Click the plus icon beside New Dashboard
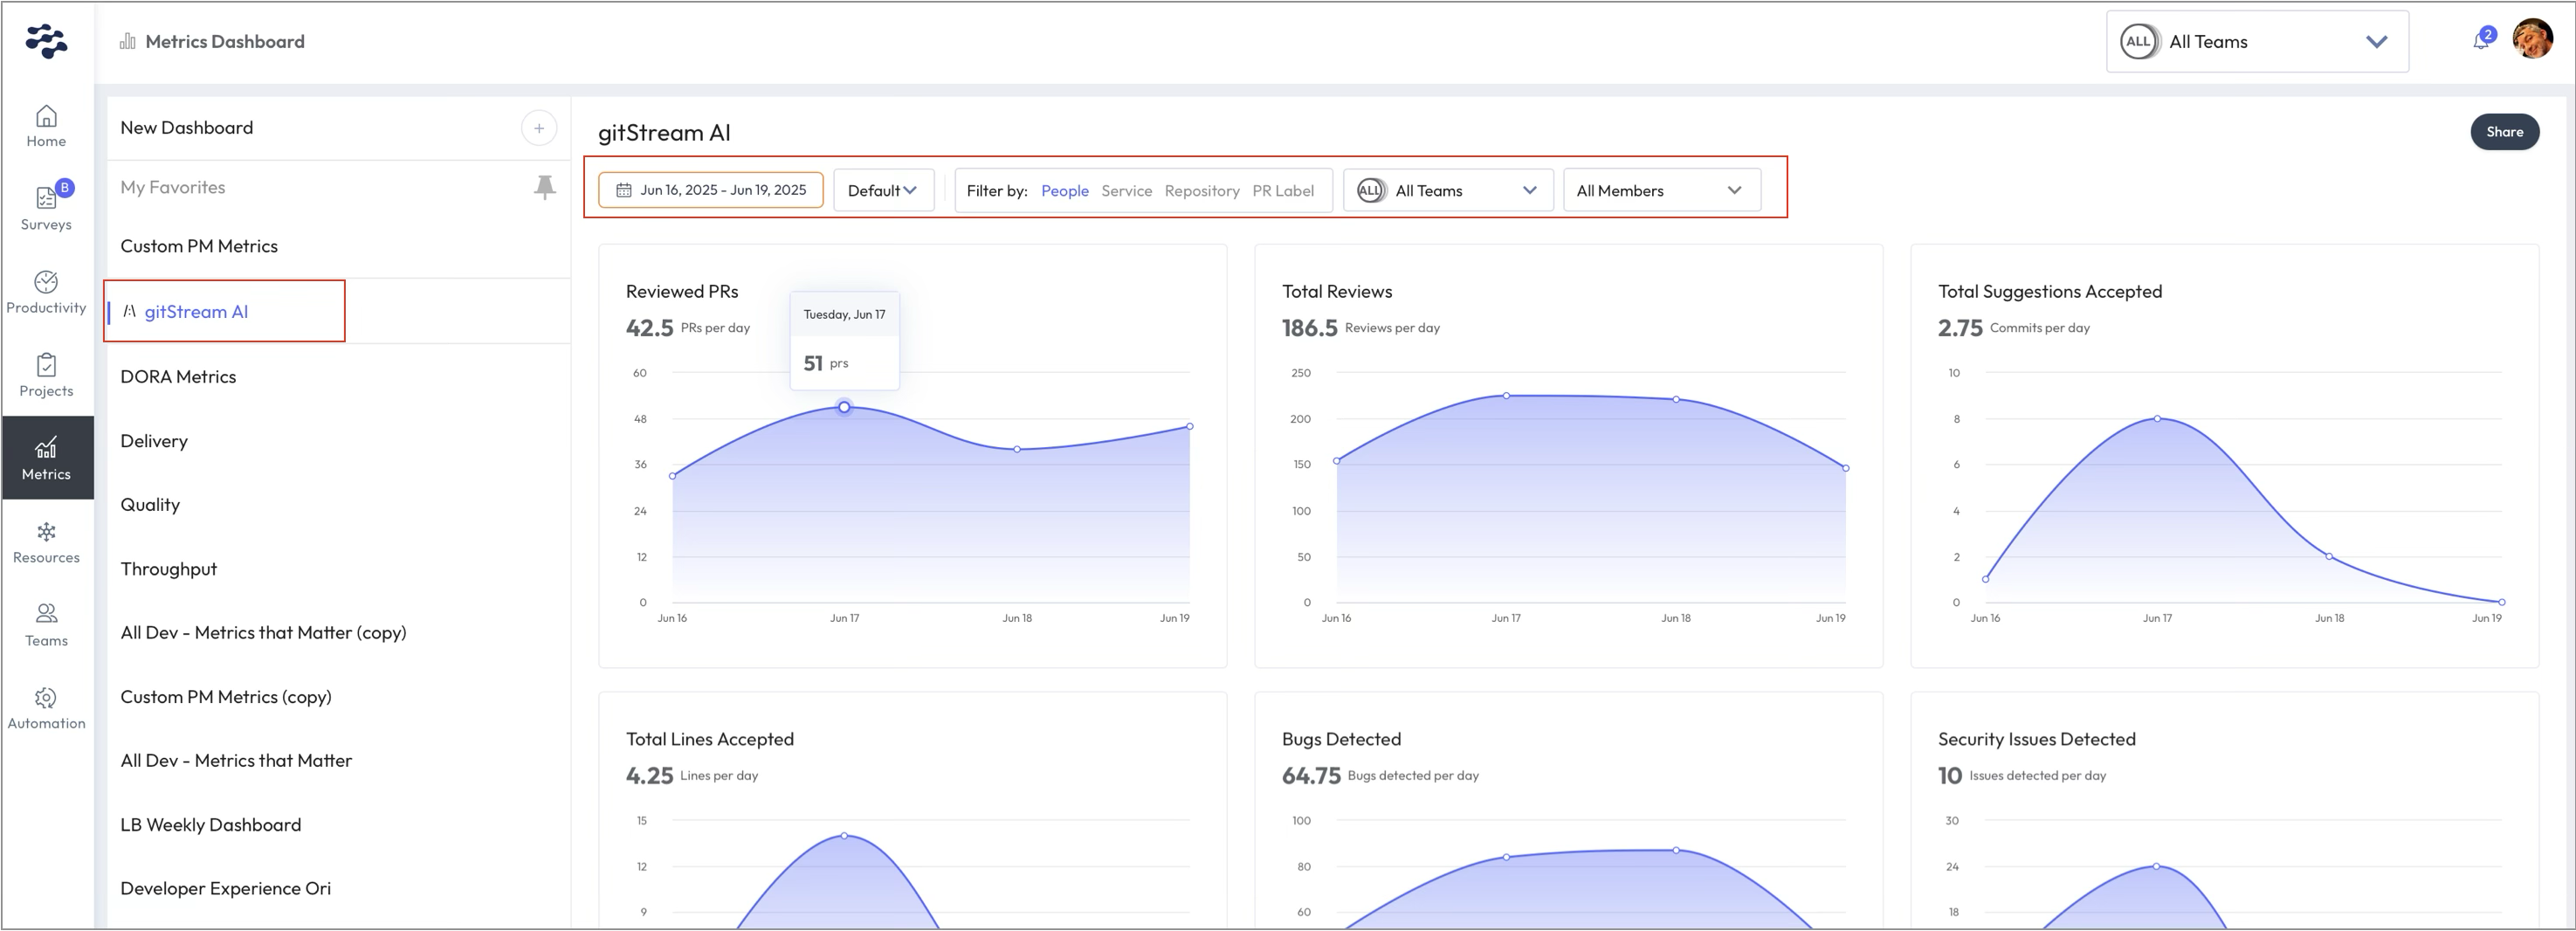 pyautogui.click(x=538, y=128)
